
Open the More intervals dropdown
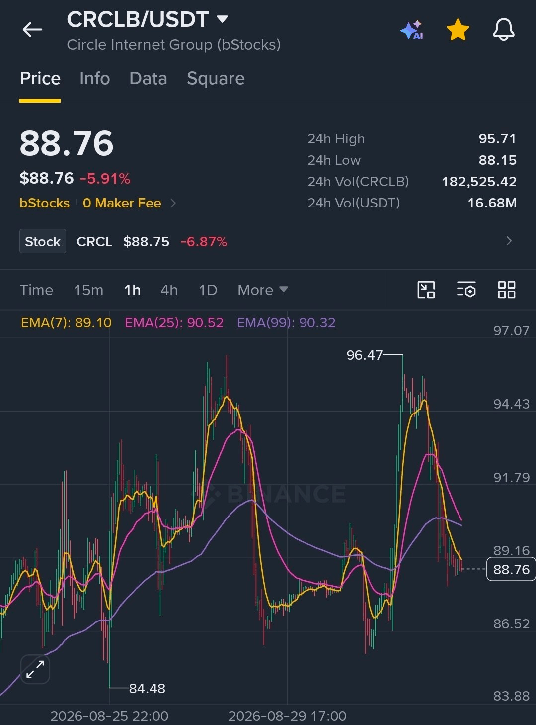[x=263, y=290]
